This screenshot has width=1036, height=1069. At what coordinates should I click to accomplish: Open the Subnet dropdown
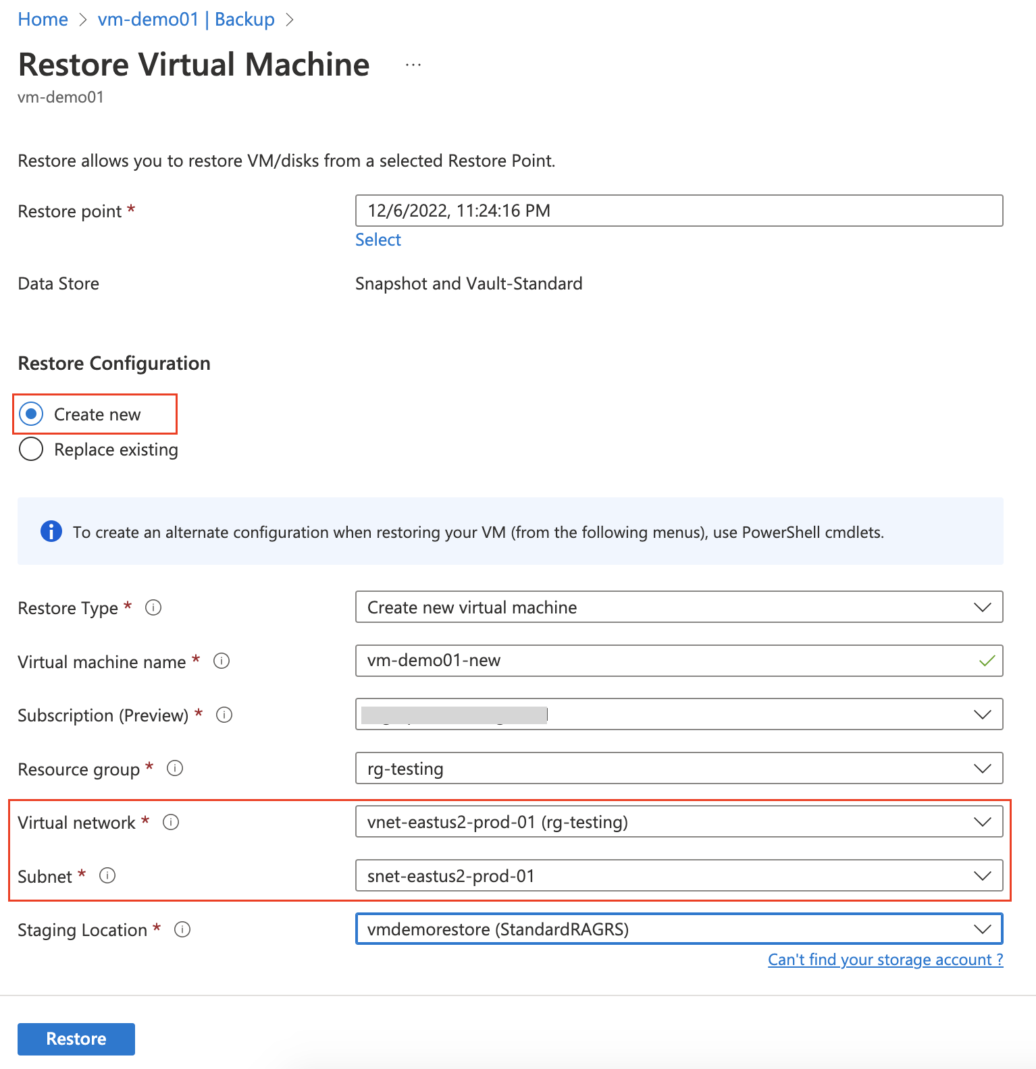[x=678, y=875]
